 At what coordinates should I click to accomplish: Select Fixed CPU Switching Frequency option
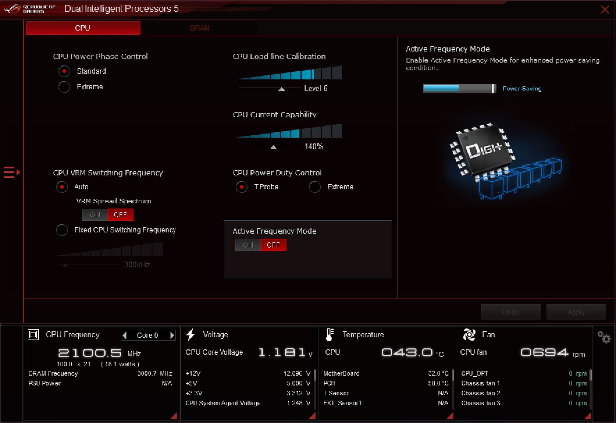coord(62,230)
